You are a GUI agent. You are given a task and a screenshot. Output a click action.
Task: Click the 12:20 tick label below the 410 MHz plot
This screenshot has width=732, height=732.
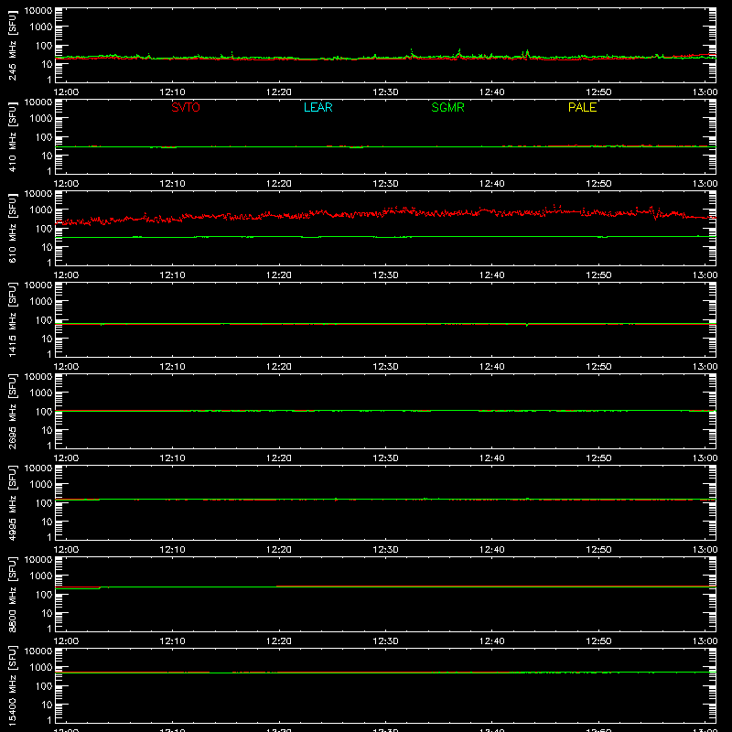[x=279, y=184]
